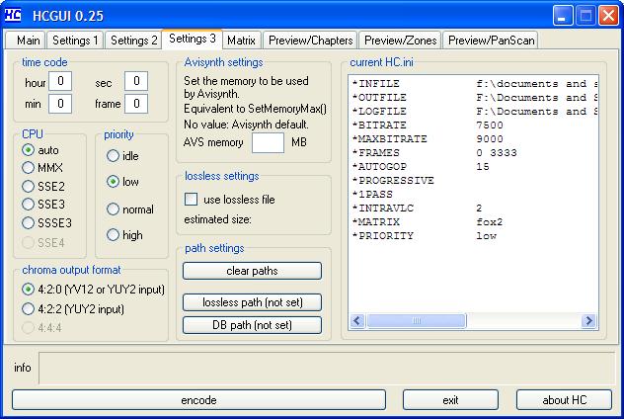Click the *PRIORITY low line
The height and width of the screenshot is (419, 624).
[x=425, y=236]
